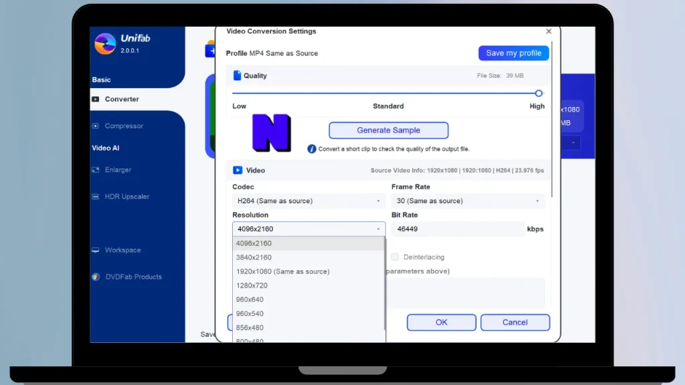Click the Bit Rate 46449 field

coord(458,229)
